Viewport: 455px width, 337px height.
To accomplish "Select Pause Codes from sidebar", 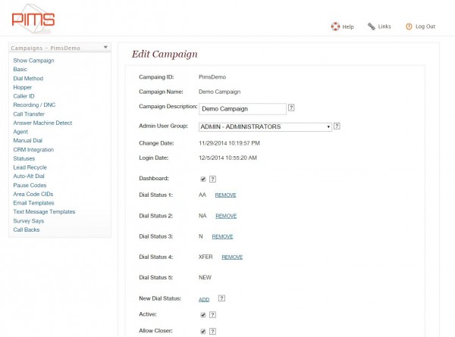I will tap(30, 185).
